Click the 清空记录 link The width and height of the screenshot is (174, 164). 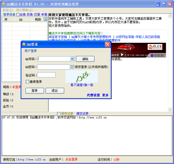[82, 114]
